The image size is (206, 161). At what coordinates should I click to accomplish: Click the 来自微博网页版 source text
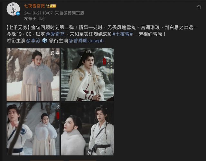coord(70,13)
